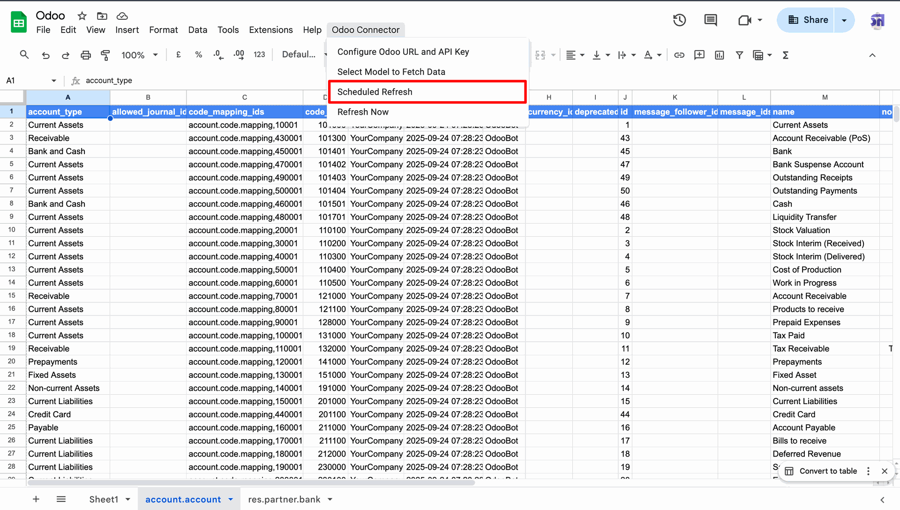900x510 pixels.
Task: Open the account.account tab dropdown arrow
Action: 231,500
